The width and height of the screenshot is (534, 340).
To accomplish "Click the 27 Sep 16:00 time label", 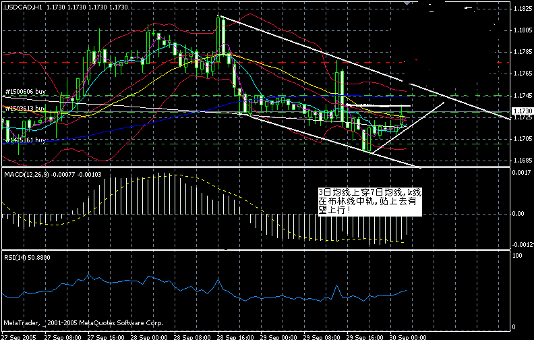I will point(106,337).
